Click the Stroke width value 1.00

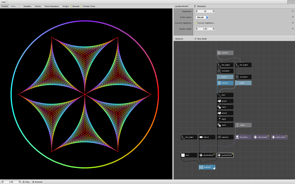[x=205, y=29]
